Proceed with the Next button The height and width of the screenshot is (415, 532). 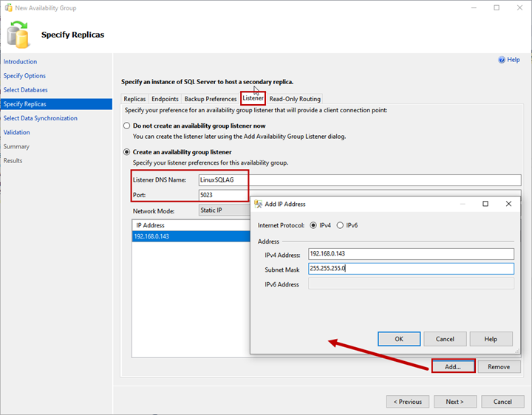455,402
